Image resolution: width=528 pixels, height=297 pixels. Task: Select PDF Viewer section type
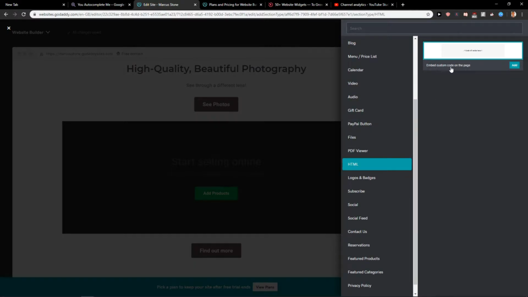click(357, 151)
